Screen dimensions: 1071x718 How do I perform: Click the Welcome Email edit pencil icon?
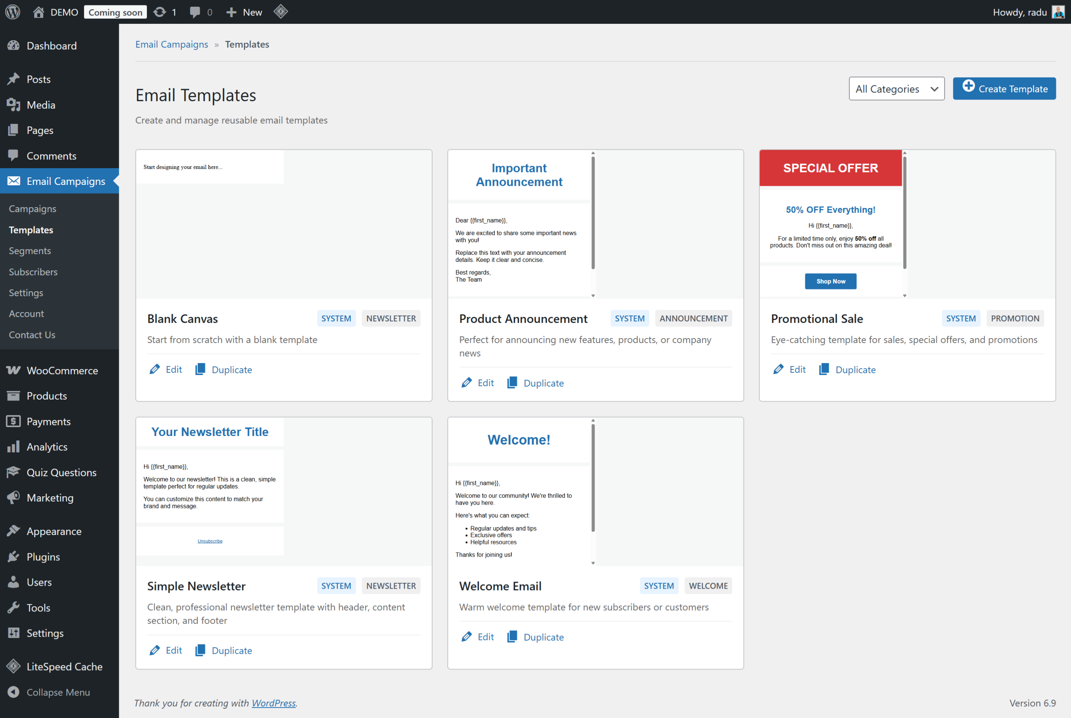(x=466, y=636)
